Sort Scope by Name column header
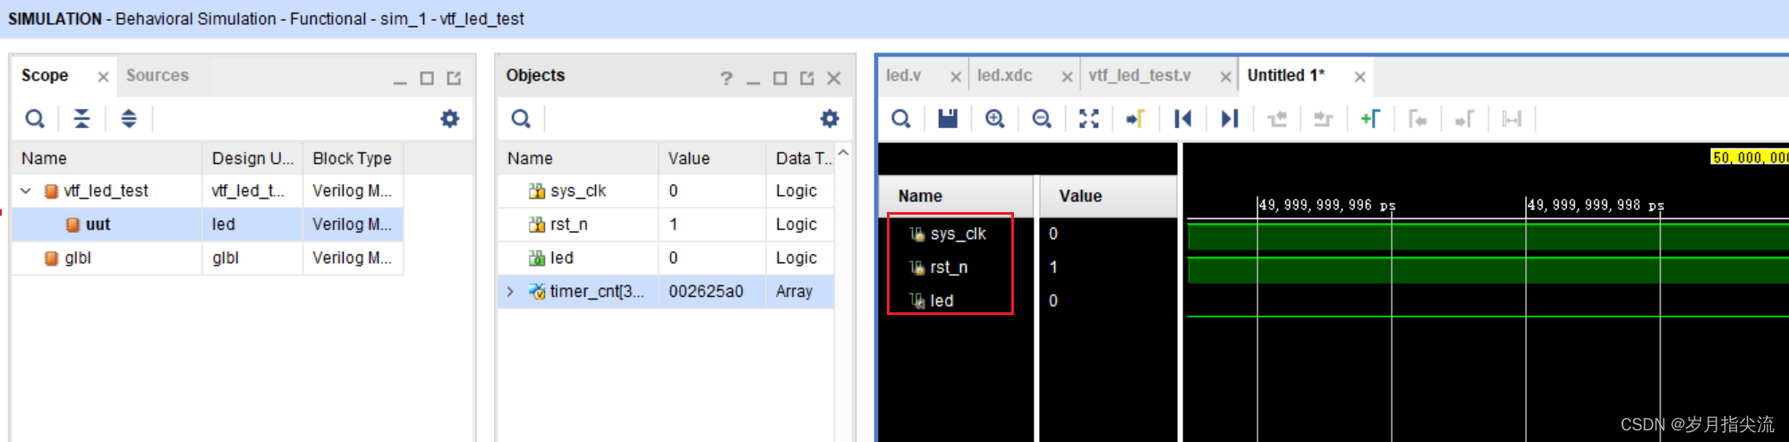Image resolution: width=1789 pixels, height=442 pixels. (107, 158)
